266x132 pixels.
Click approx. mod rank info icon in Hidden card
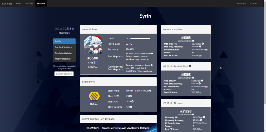[x=193, y=41]
